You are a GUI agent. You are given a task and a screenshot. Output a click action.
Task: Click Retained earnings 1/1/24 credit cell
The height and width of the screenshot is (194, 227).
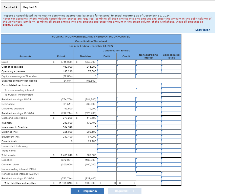pyautogui.click(x=126, y=99)
